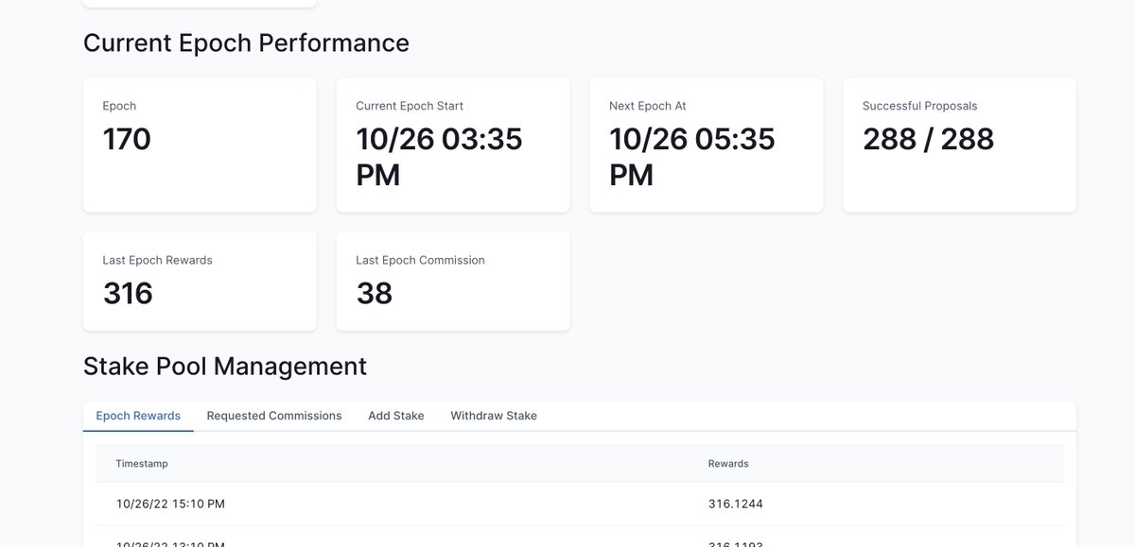This screenshot has height=547, width=1135.
Task: Click the Current Epoch Start date value
Action: 439,157
